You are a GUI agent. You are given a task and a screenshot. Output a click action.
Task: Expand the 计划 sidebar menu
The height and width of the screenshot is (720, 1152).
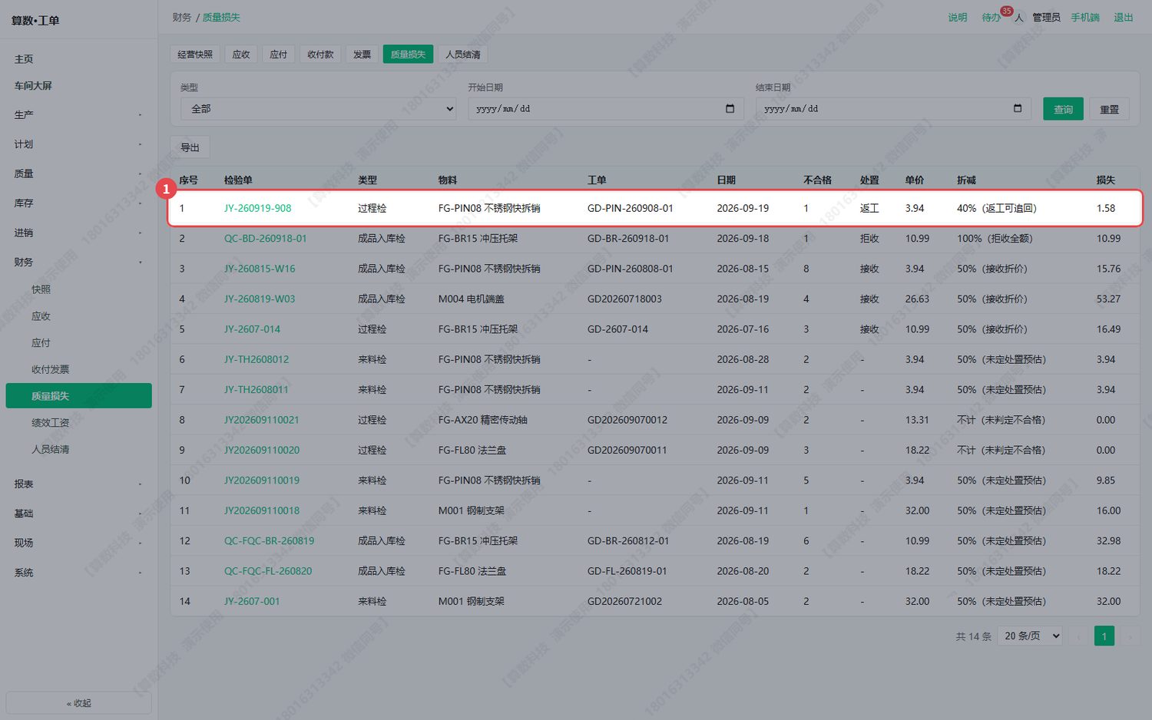(x=78, y=144)
